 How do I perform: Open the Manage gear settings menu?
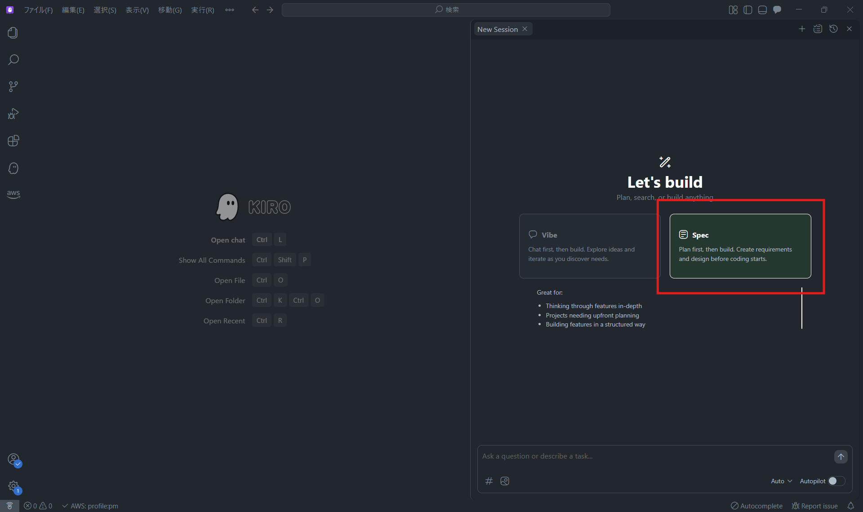click(13, 486)
